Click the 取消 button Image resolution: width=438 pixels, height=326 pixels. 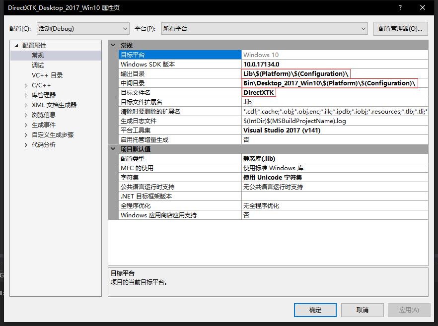pyautogui.click(x=363, y=310)
